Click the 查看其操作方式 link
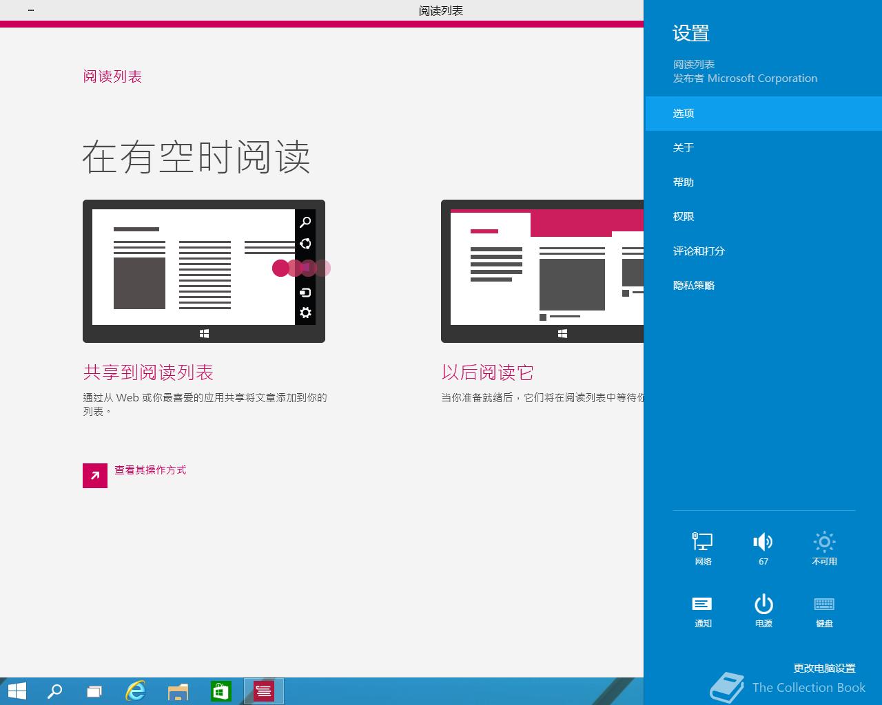This screenshot has width=882, height=705. tap(150, 470)
